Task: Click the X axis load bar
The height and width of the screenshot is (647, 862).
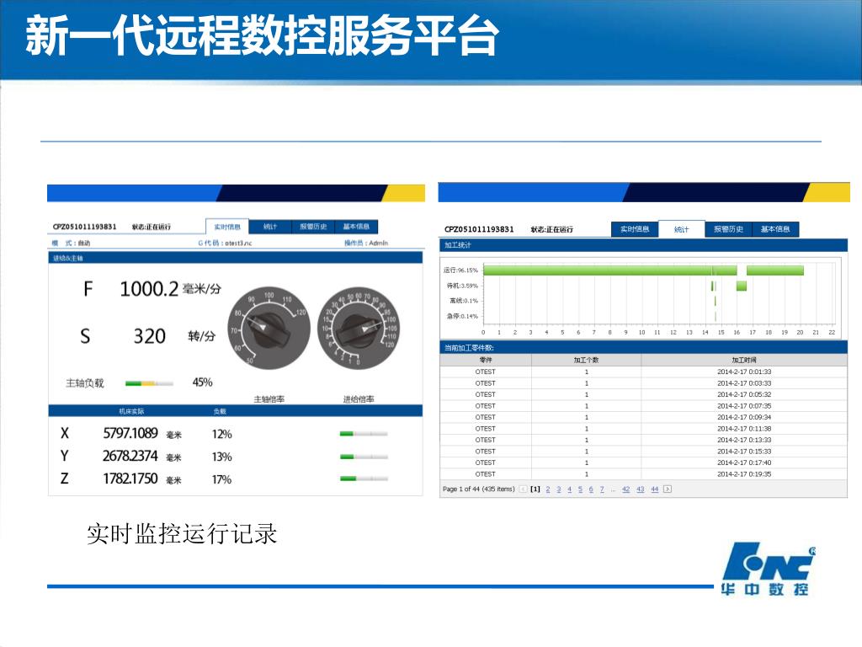Action: (364, 434)
